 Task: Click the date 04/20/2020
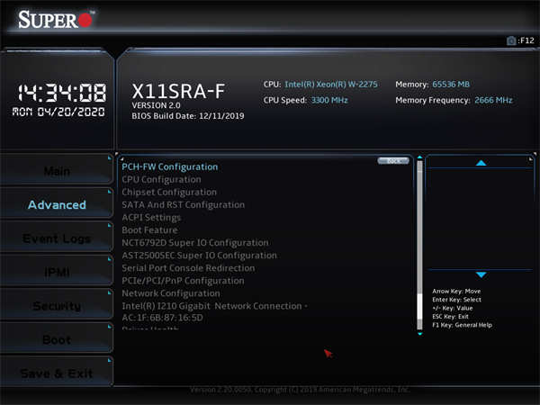click(x=71, y=112)
